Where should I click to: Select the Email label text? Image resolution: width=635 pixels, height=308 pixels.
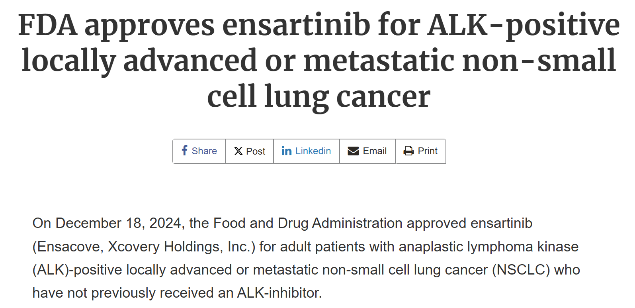(x=375, y=151)
